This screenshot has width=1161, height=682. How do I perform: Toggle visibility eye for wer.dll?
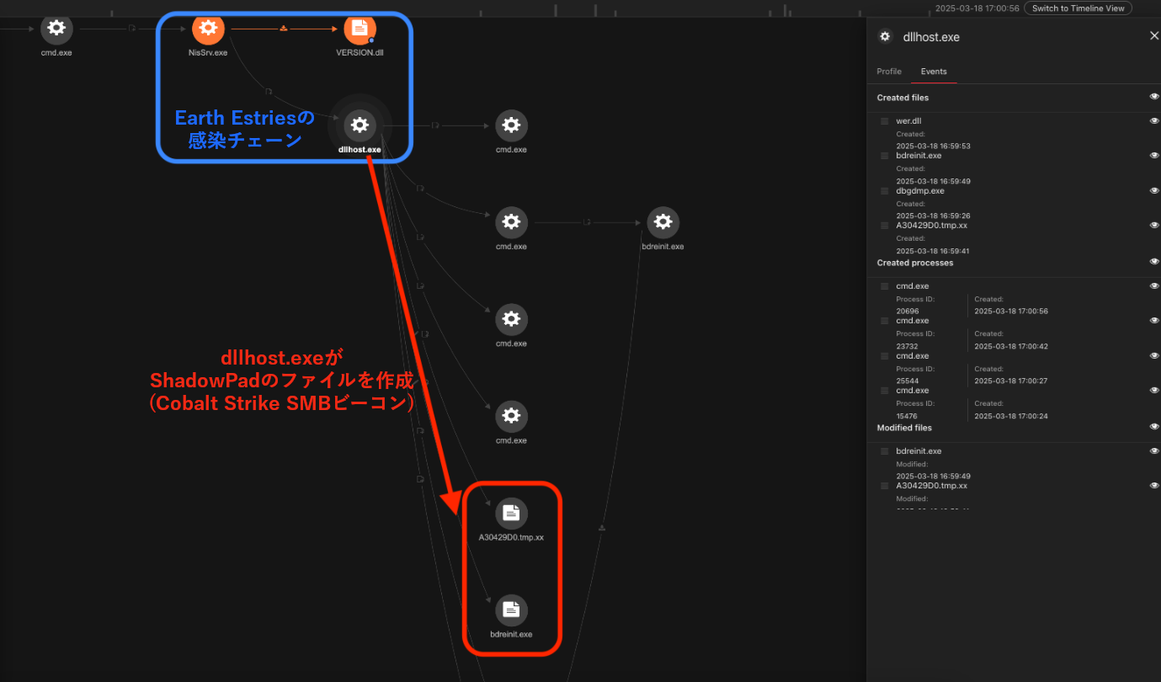tap(1154, 121)
